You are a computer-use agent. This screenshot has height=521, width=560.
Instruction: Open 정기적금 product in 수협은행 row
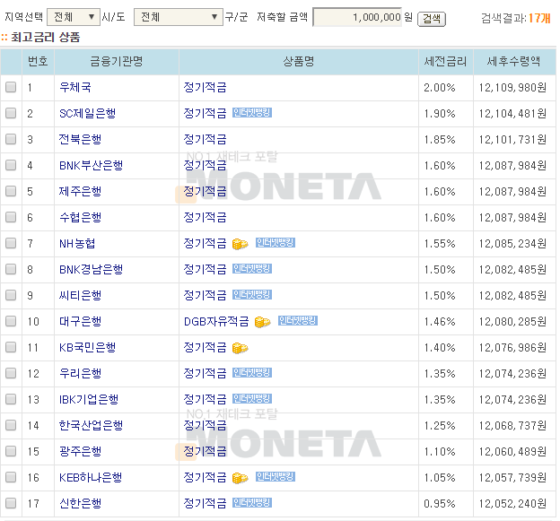coord(205,217)
